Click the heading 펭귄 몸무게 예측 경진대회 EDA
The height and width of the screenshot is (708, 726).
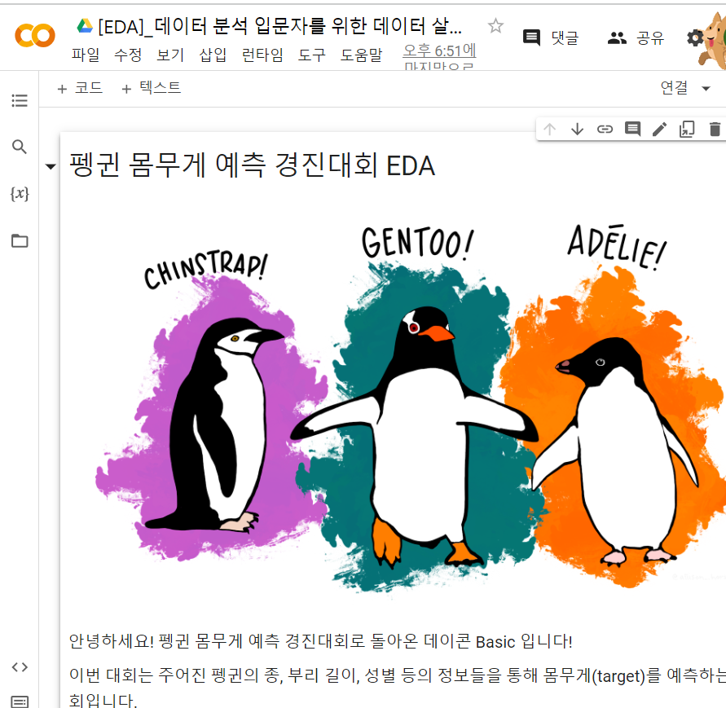click(253, 165)
